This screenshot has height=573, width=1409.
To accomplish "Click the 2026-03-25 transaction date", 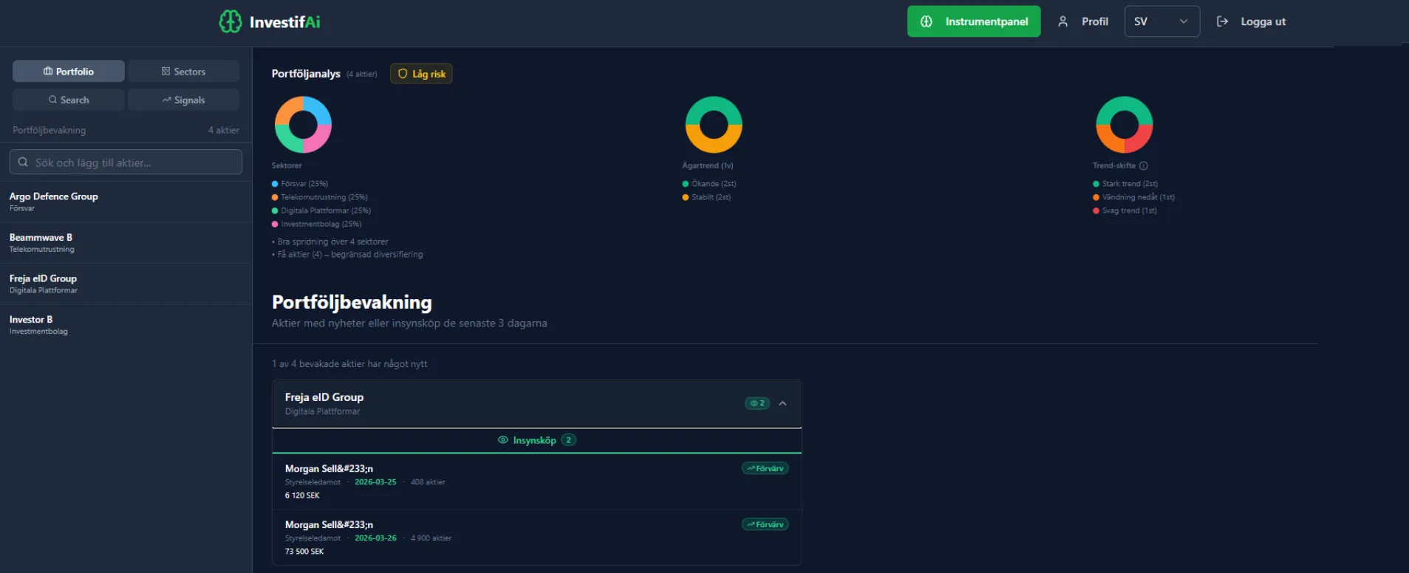I will [375, 482].
